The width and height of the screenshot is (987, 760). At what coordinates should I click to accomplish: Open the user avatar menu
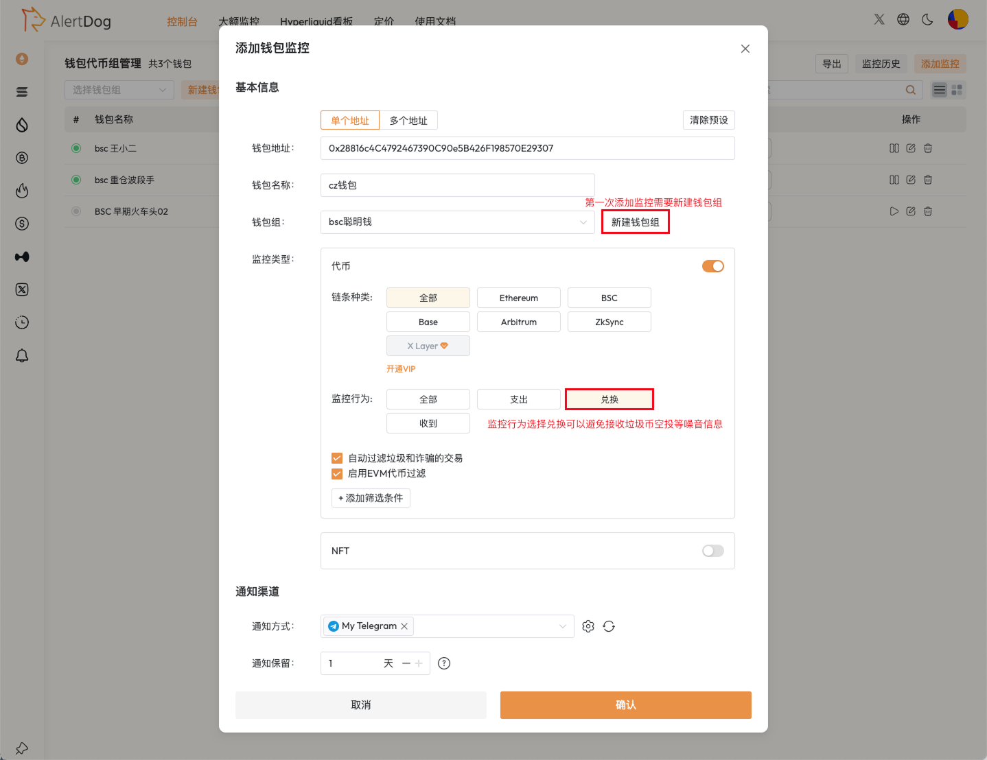click(x=958, y=19)
